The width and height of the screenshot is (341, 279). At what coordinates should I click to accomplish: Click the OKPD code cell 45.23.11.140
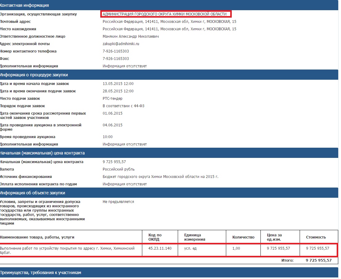click(x=160, y=248)
